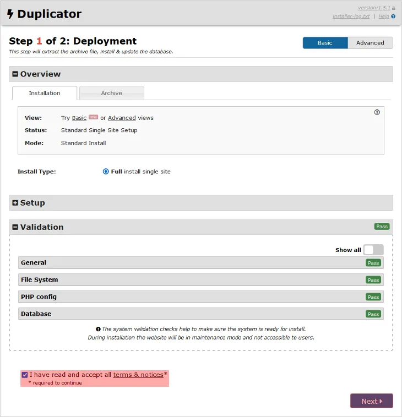
Task: Expand the Database validation row
Action: (201, 314)
